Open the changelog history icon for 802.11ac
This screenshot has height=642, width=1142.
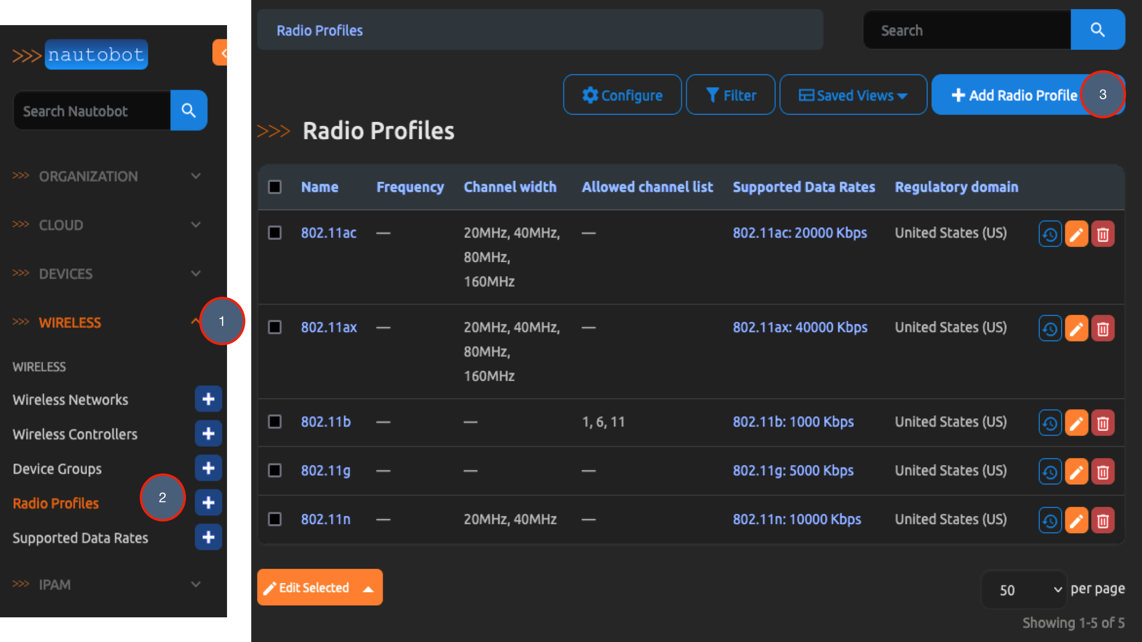pyautogui.click(x=1050, y=233)
